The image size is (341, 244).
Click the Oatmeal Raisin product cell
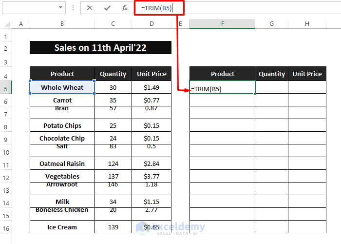(x=62, y=164)
